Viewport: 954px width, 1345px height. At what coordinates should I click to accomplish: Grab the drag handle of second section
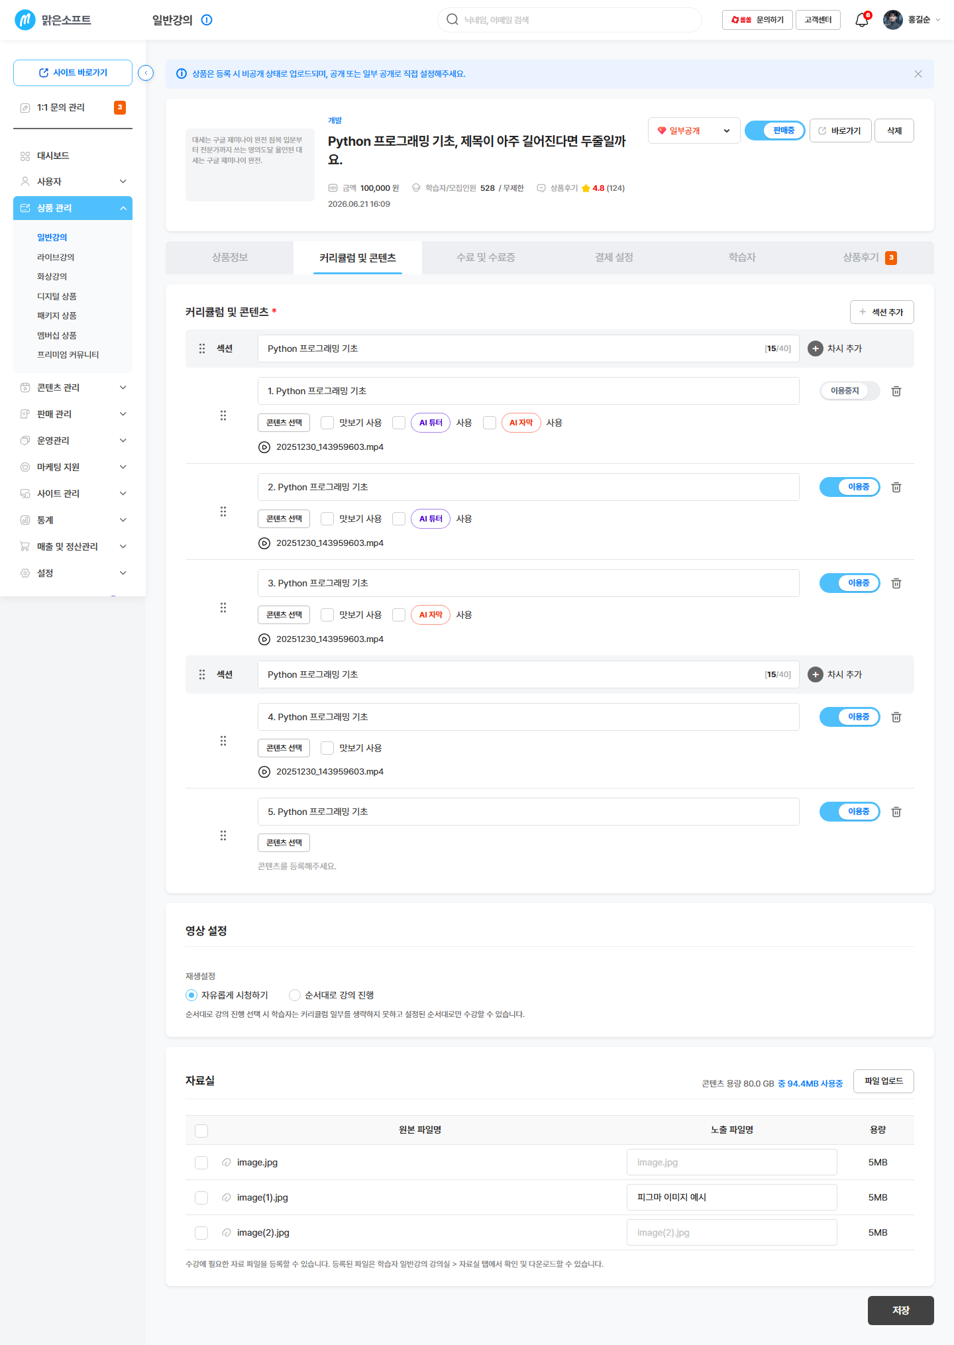point(202,674)
